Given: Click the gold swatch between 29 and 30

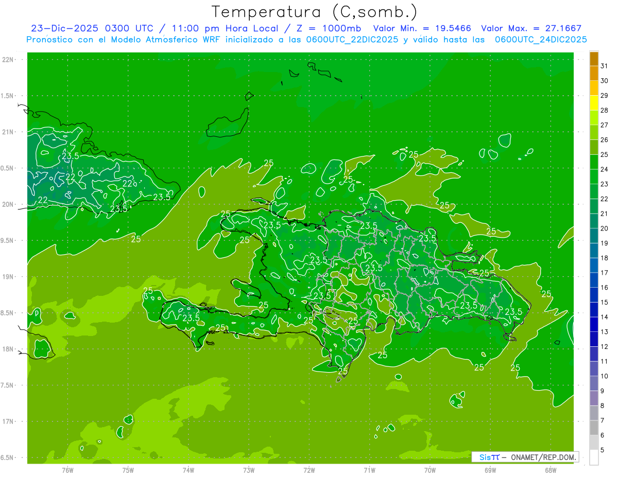Looking at the screenshot, I should coord(594,88).
